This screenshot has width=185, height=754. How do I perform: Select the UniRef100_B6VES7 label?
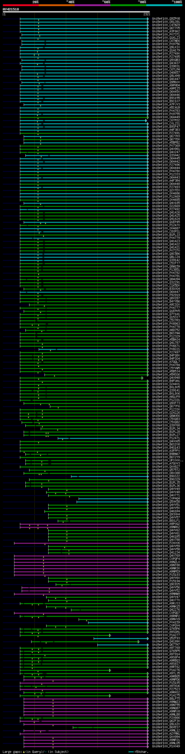(x=166, y=727)
